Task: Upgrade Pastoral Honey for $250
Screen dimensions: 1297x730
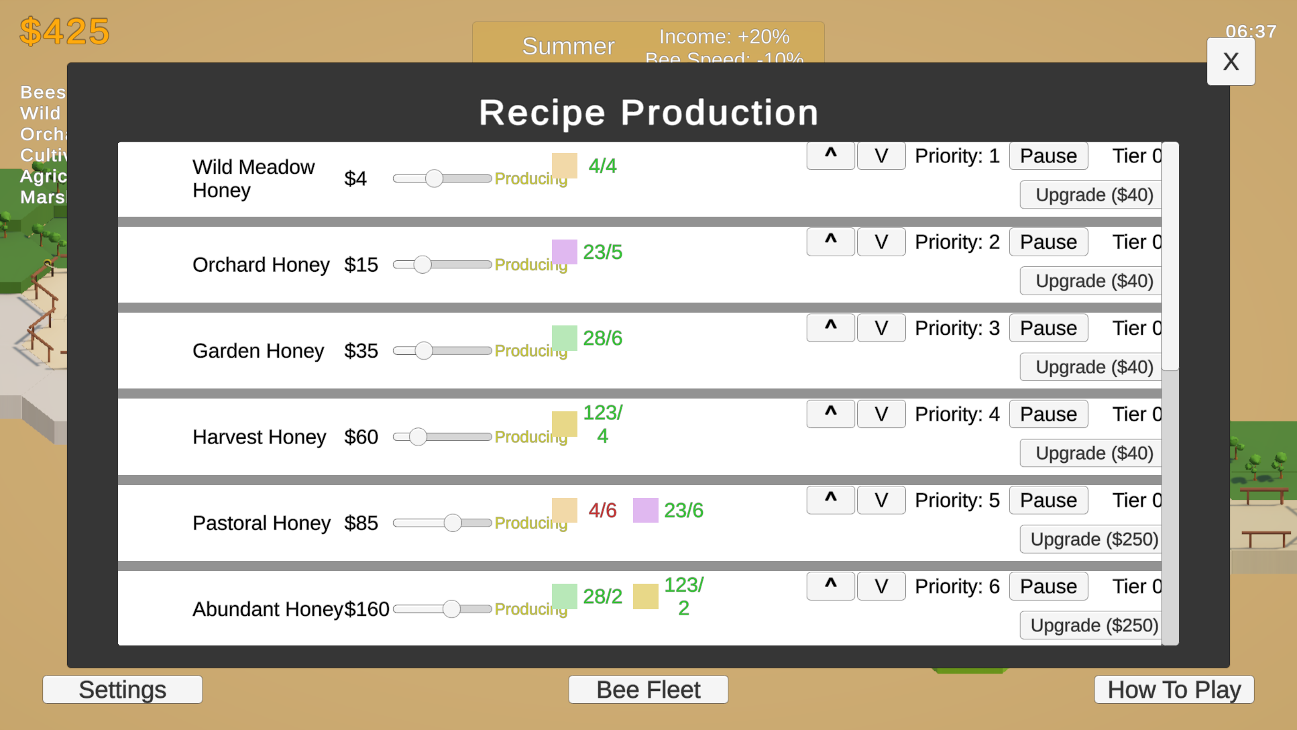Action: pyautogui.click(x=1093, y=539)
